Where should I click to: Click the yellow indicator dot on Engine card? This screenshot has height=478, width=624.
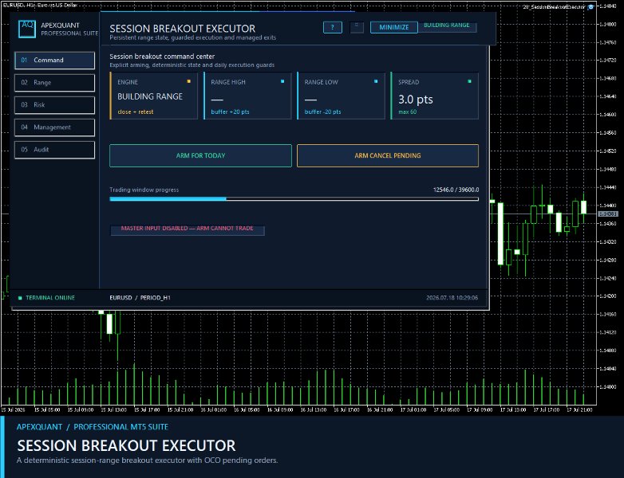tap(188, 81)
